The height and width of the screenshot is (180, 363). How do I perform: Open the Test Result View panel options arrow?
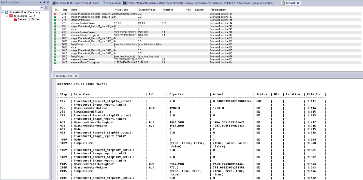[41, 2]
